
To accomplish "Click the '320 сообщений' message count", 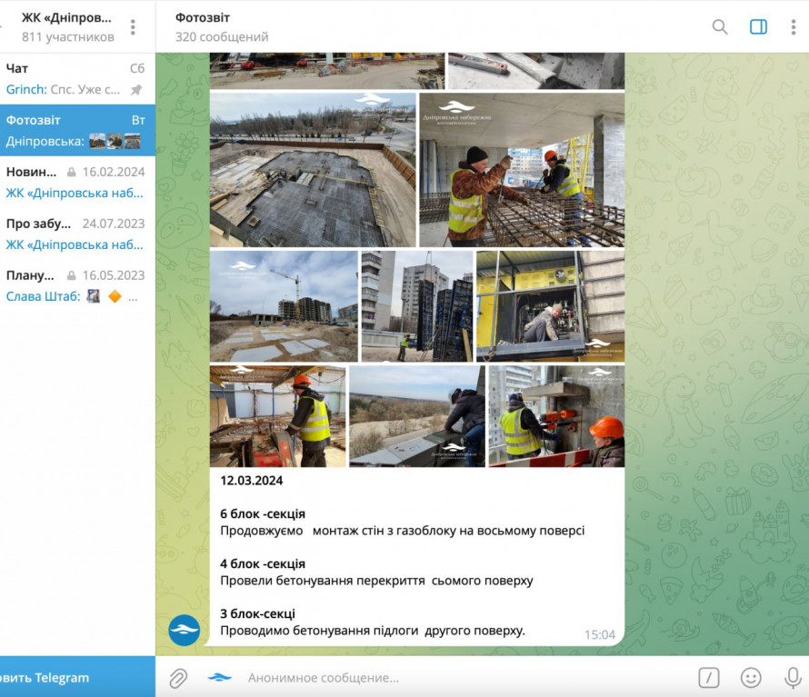I will 222,37.
